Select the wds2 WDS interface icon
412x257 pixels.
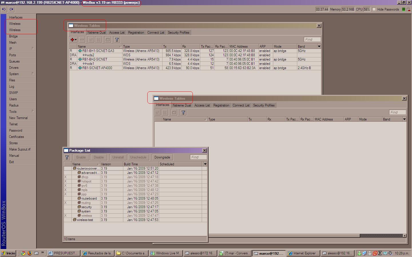85,55
